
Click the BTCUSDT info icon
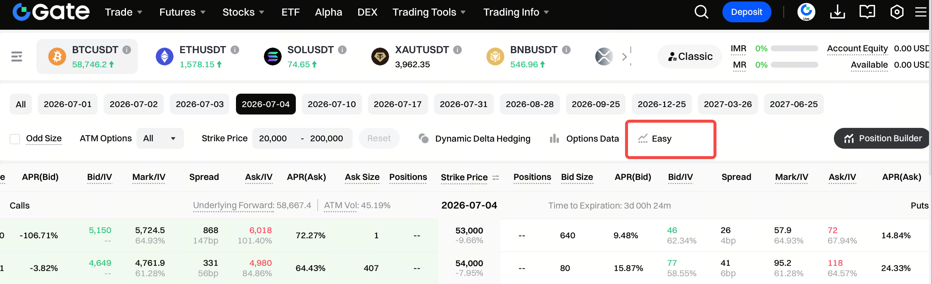click(127, 50)
